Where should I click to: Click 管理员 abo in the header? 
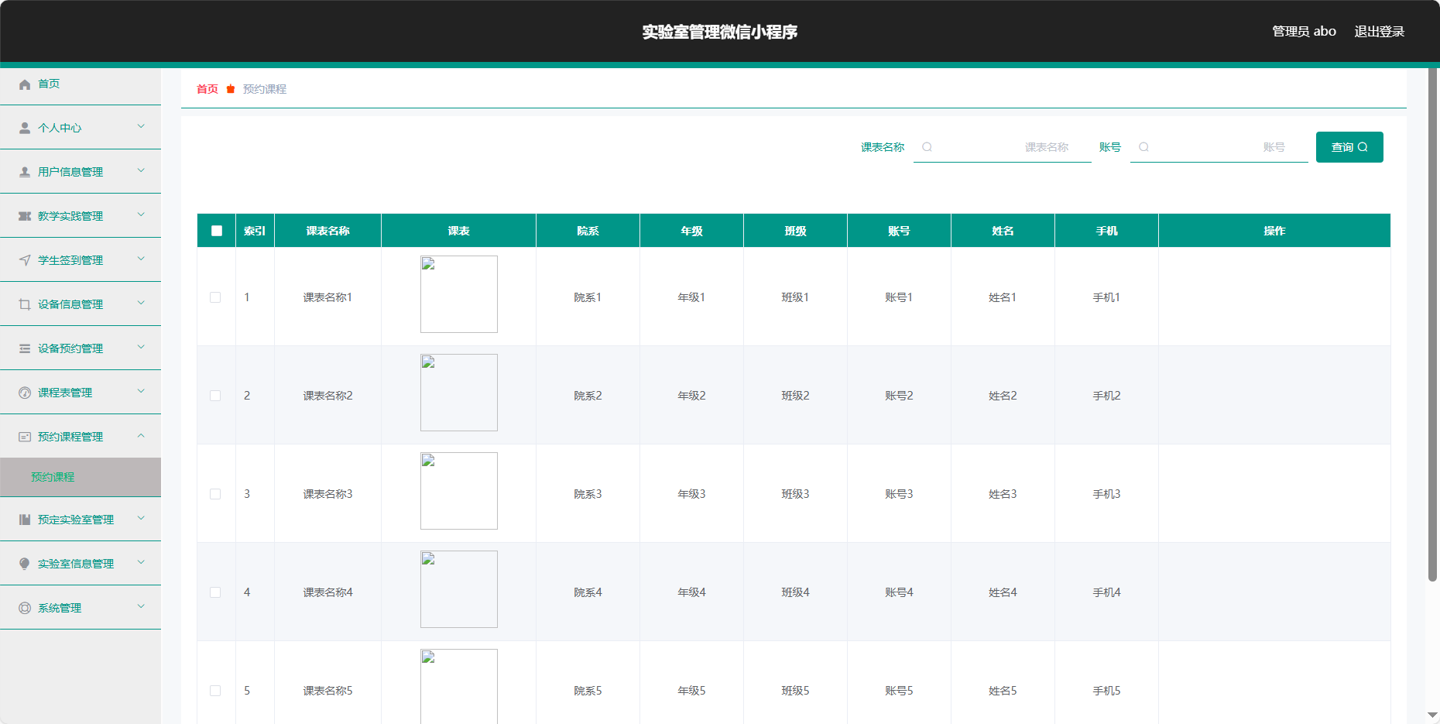pos(1304,32)
